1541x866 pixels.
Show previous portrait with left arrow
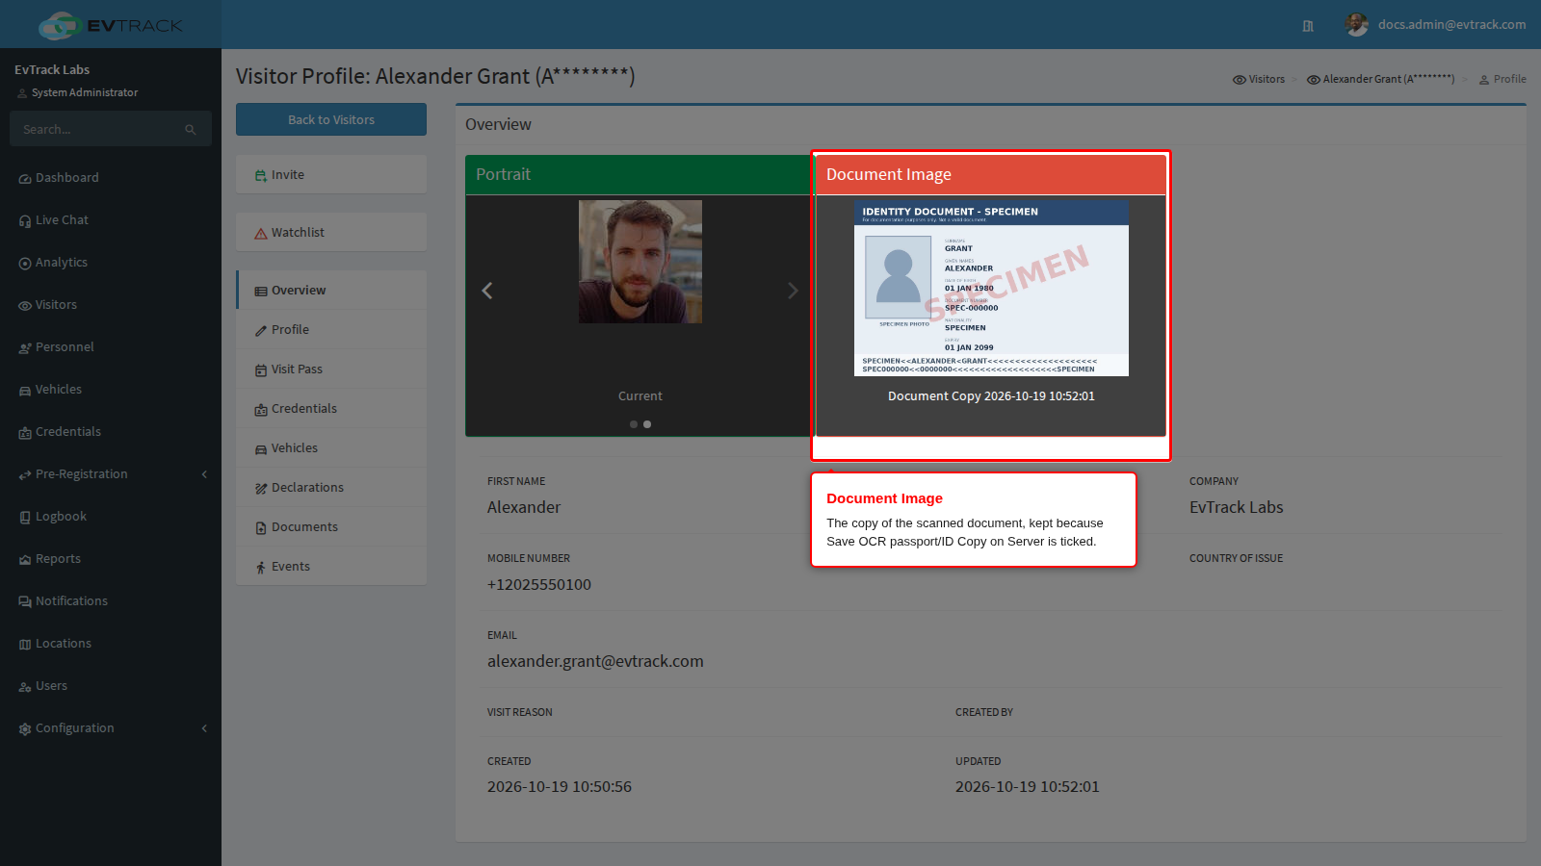tap(487, 291)
